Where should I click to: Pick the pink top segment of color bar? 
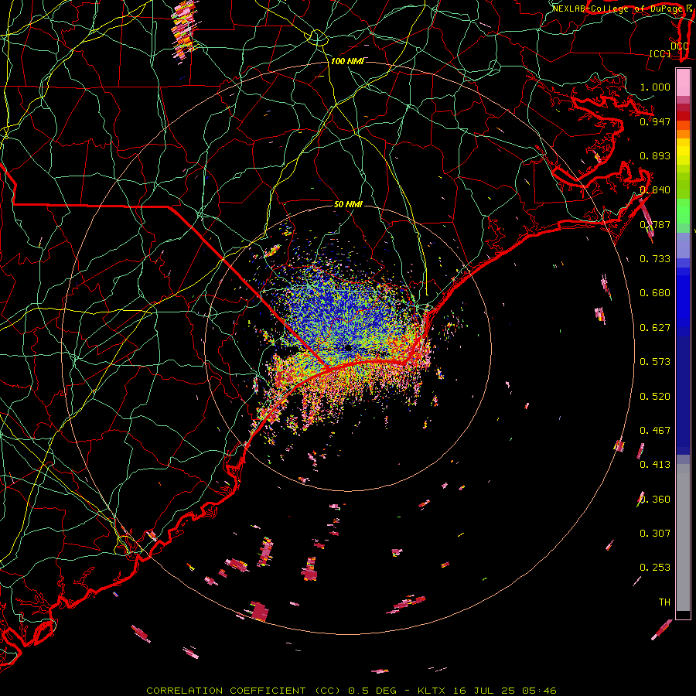[x=683, y=83]
